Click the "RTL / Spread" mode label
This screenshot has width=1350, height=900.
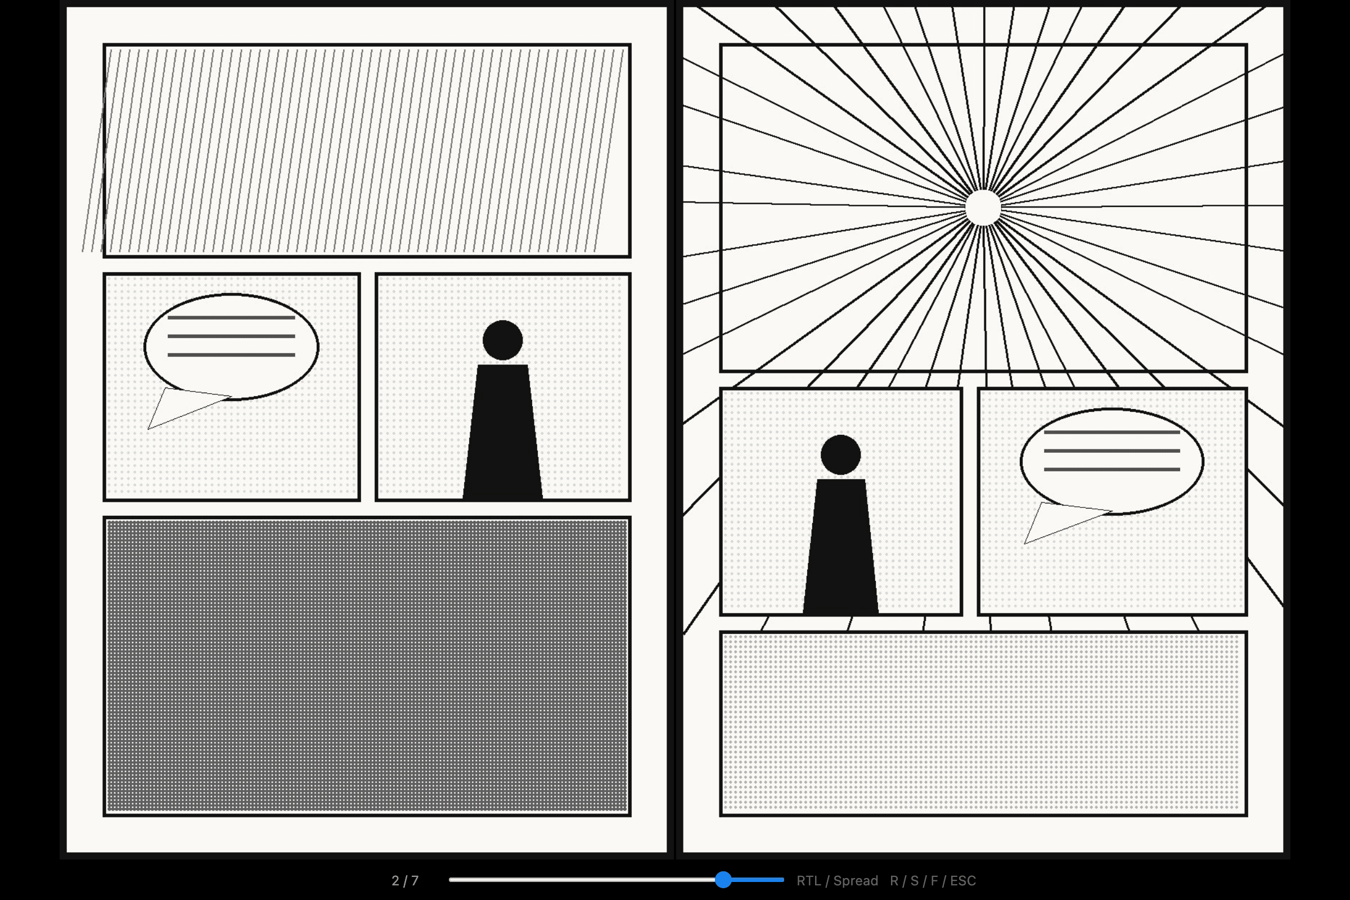[x=838, y=881]
